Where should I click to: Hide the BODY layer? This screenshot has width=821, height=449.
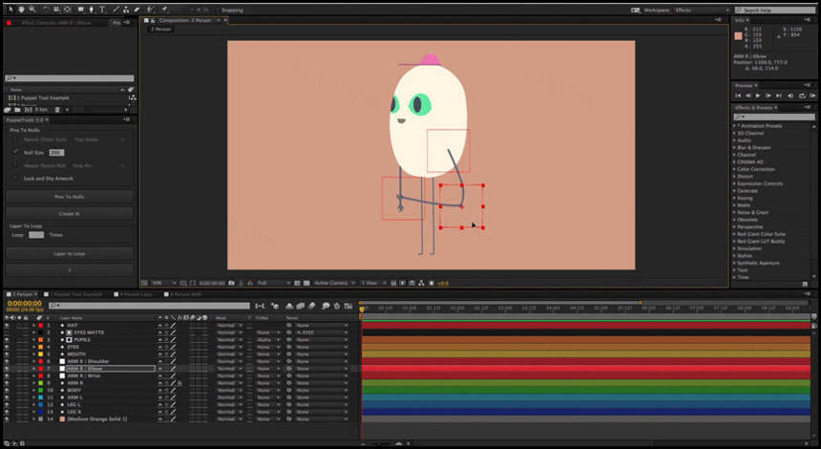[7, 391]
